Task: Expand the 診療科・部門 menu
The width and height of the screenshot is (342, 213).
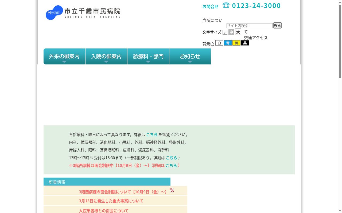Action: click(x=148, y=56)
